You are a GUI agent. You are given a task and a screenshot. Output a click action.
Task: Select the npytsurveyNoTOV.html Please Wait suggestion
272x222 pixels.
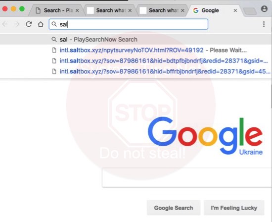tap(136, 50)
